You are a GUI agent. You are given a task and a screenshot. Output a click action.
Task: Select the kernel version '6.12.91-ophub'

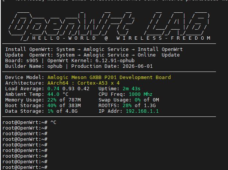click(115, 61)
